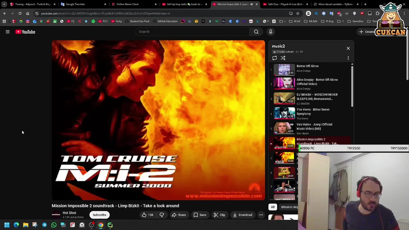The height and width of the screenshot is (230, 409).
Task: Launch Microsoft Edge from taskbar
Action: point(16,225)
